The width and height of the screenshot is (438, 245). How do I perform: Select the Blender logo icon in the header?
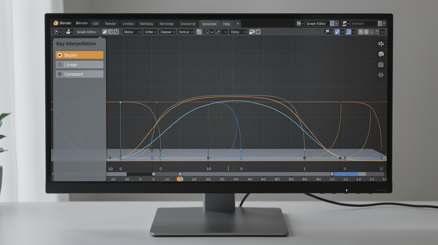tap(55, 23)
